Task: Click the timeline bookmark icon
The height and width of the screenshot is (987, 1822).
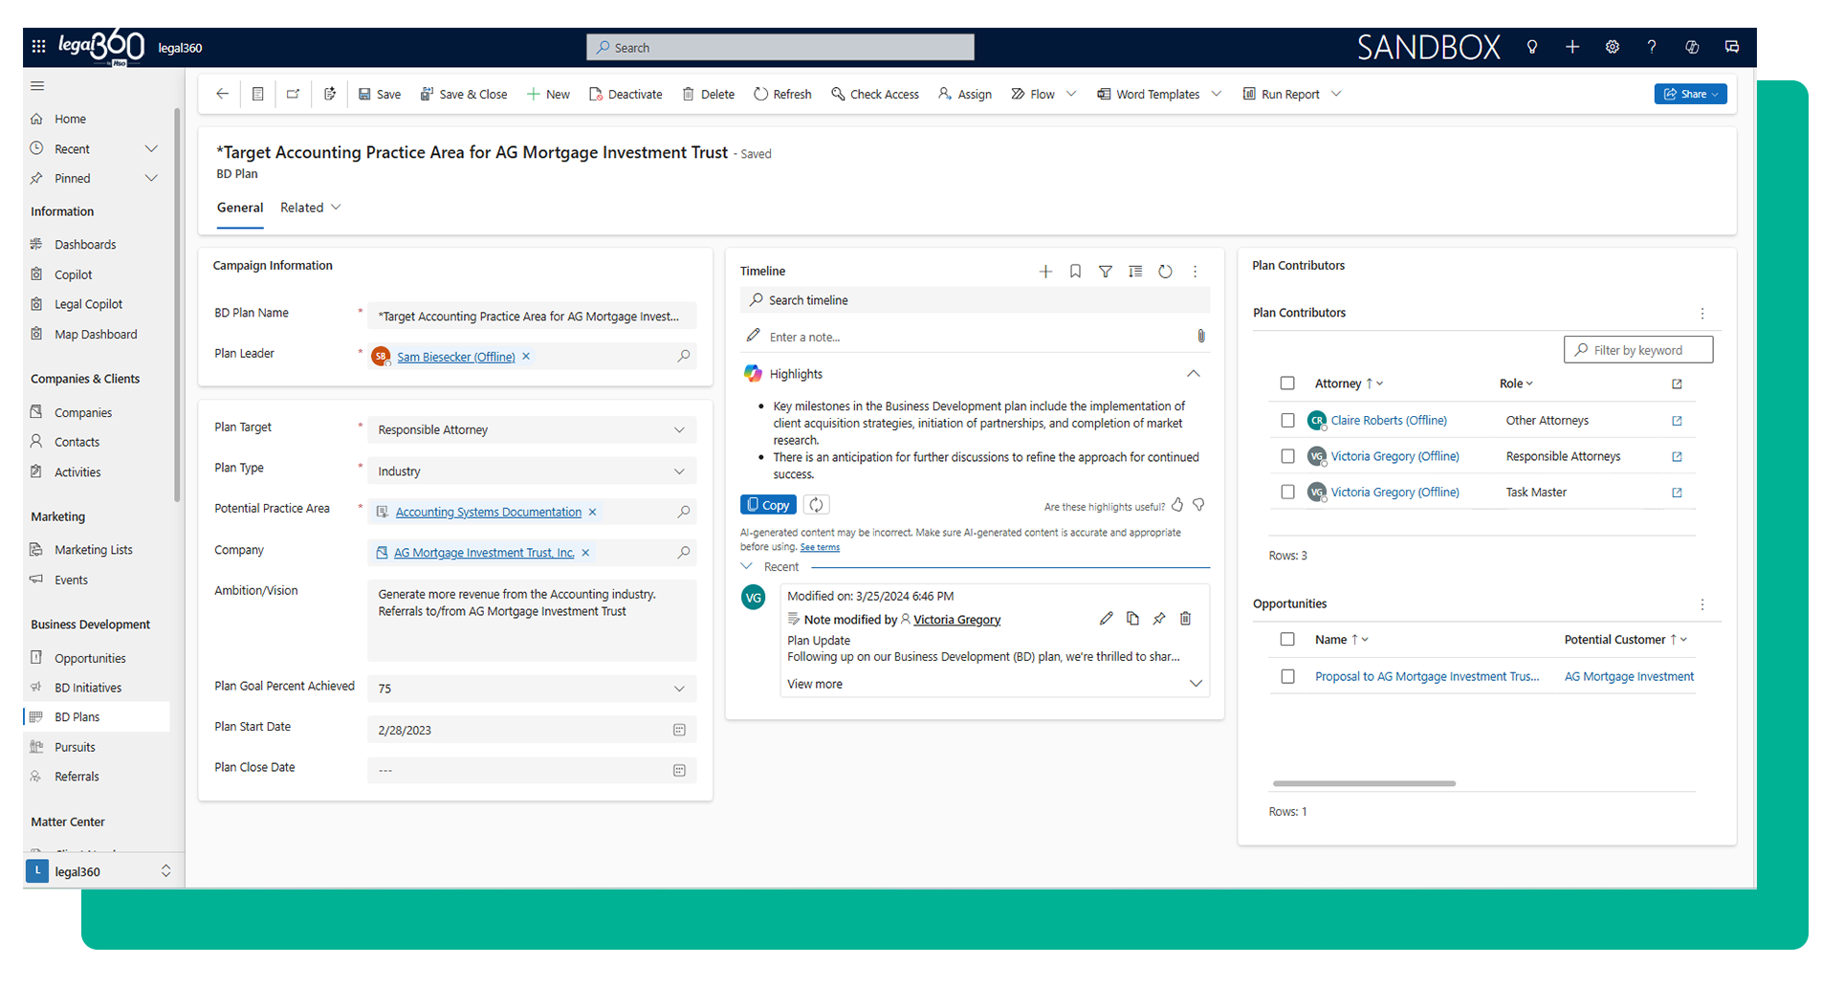Action: 1075,272
